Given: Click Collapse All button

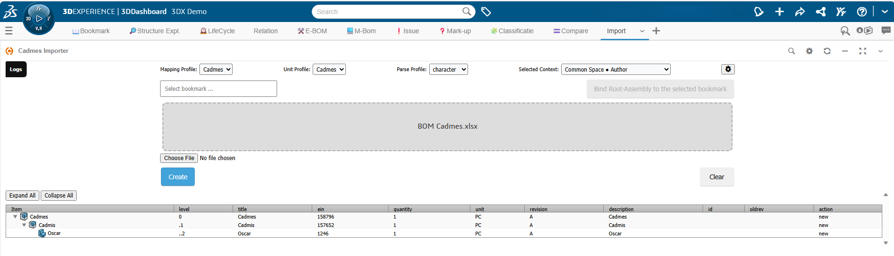Looking at the screenshot, I should (x=59, y=196).
